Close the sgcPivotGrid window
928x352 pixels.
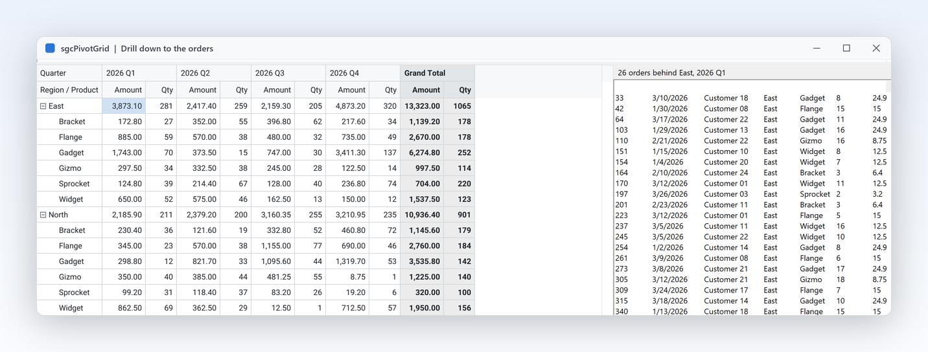[876, 49]
